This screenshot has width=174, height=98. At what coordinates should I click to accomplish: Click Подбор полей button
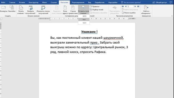[97, 10]
